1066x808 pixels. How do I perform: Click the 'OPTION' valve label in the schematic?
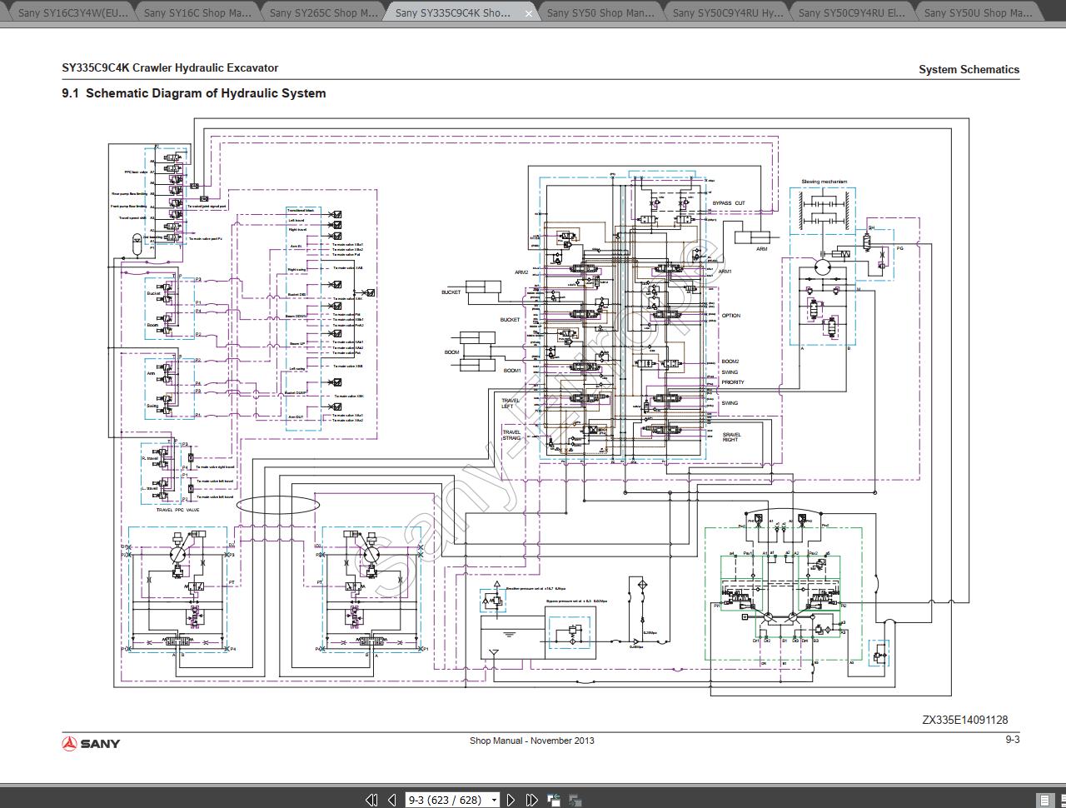pos(731,316)
